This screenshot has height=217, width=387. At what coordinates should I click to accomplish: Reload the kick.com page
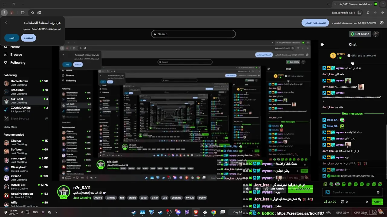tap(368, 13)
